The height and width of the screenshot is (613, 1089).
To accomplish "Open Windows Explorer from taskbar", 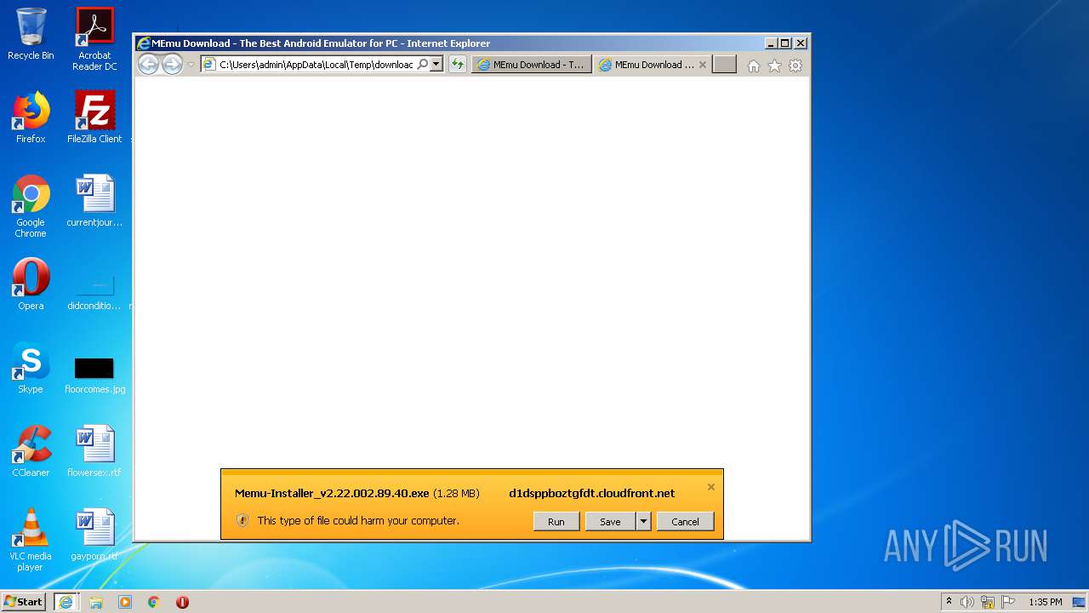I will click(96, 602).
